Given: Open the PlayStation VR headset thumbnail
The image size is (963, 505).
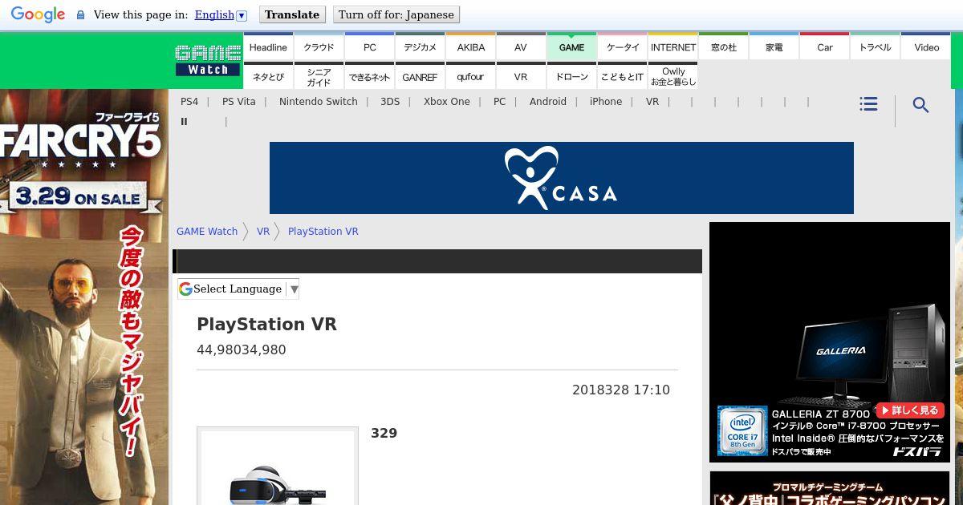Looking at the screenshot, I should point(278,467).
